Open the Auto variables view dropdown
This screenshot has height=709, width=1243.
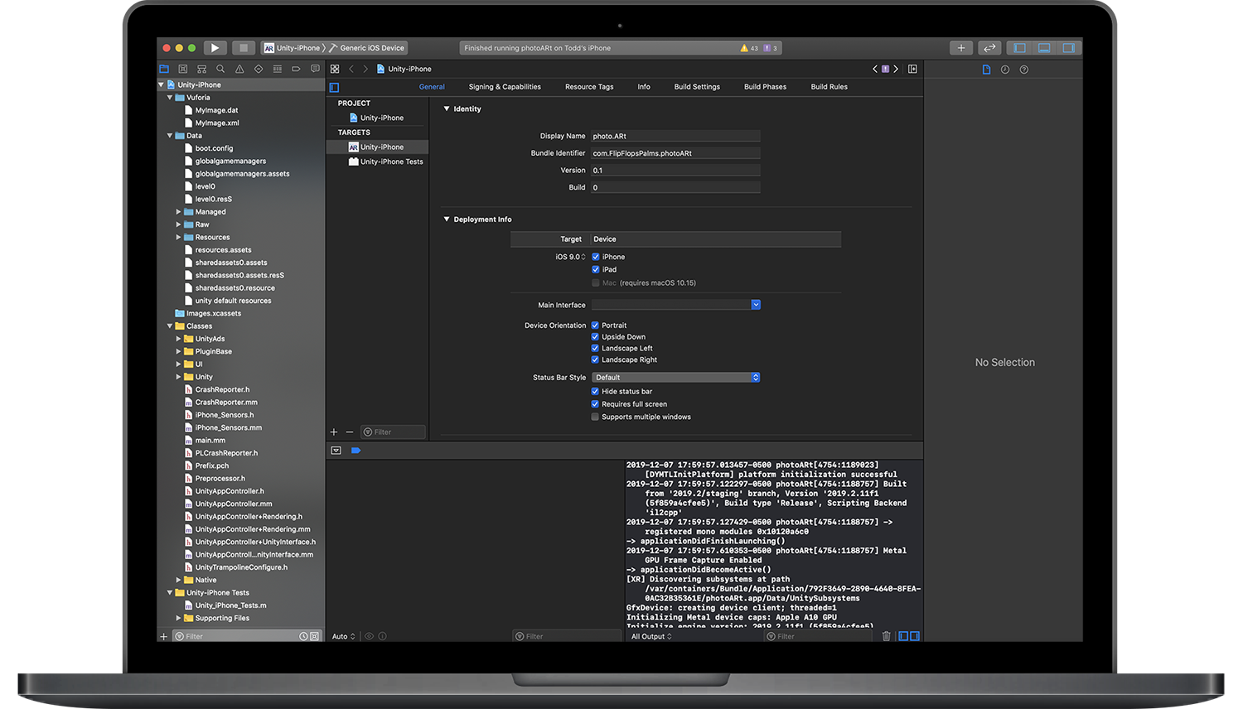343,636
